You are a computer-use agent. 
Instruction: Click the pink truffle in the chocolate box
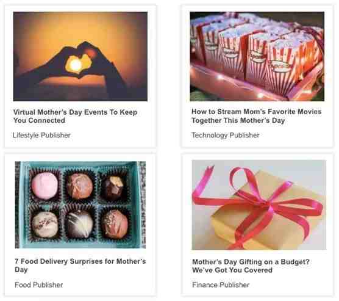pos(45,186)
